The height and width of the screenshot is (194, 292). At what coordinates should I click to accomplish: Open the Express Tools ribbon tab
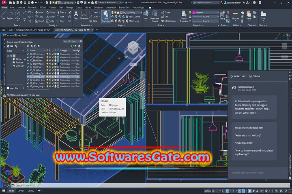[x=124, y=8]
